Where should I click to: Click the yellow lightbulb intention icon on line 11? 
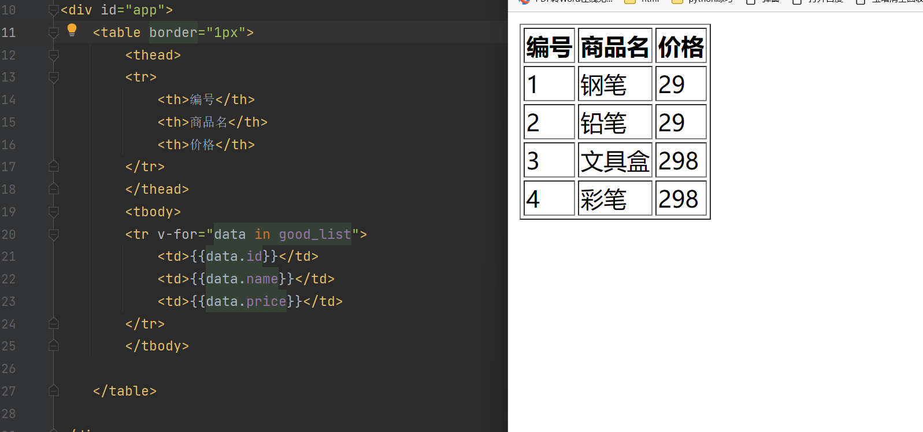point(72,30)
